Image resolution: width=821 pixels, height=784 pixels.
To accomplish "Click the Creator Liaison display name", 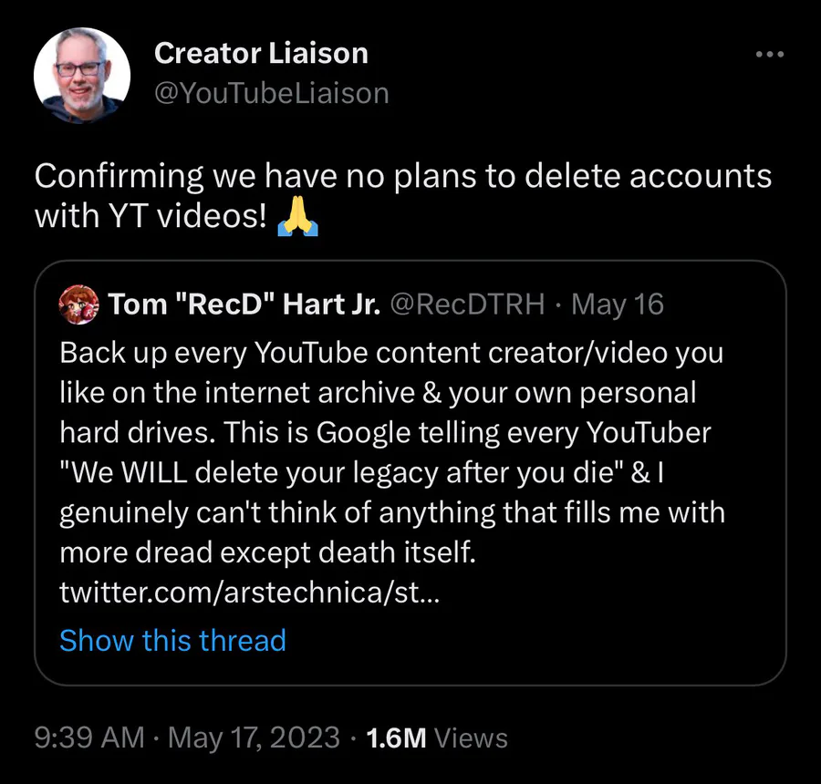I will point(261,54).
